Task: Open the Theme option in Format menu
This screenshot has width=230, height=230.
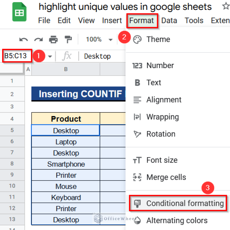Action: point(158,39)
